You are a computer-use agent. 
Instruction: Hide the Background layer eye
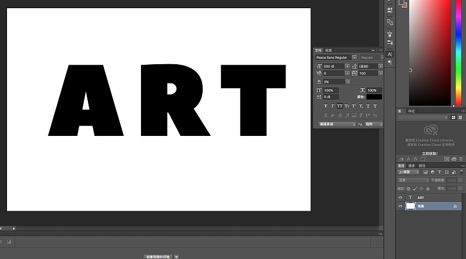[400, 206]
